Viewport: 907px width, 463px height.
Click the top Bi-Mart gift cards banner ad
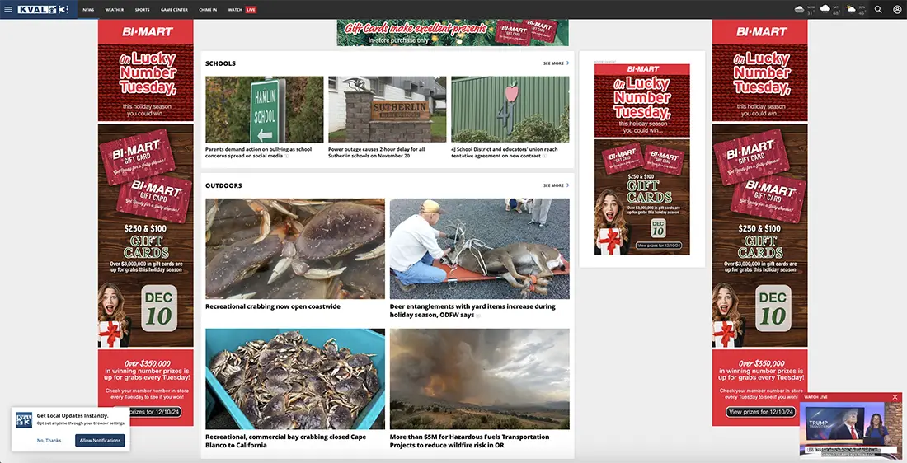[453, 33]
